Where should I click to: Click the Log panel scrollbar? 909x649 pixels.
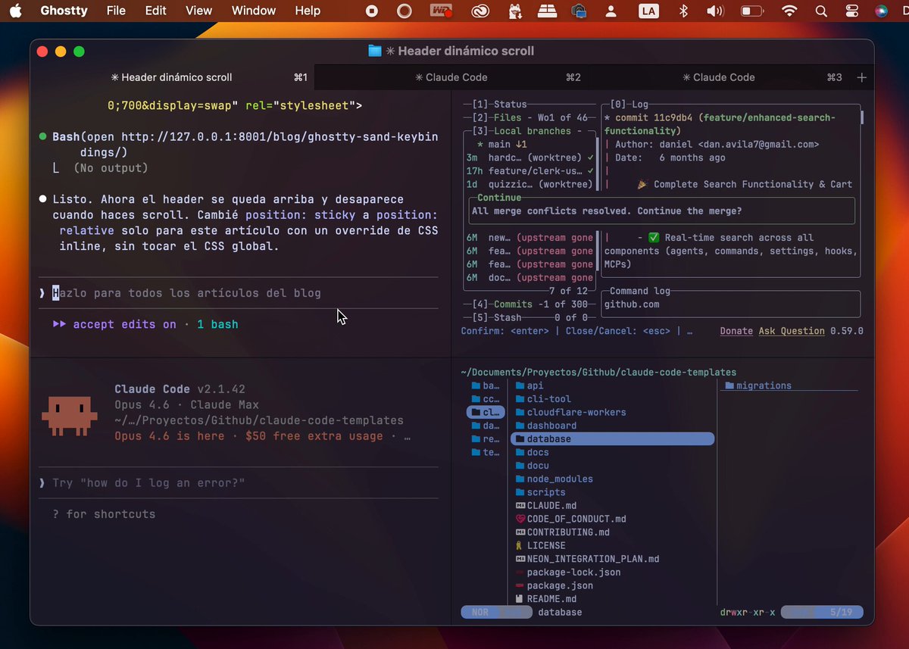coord(861,118)
